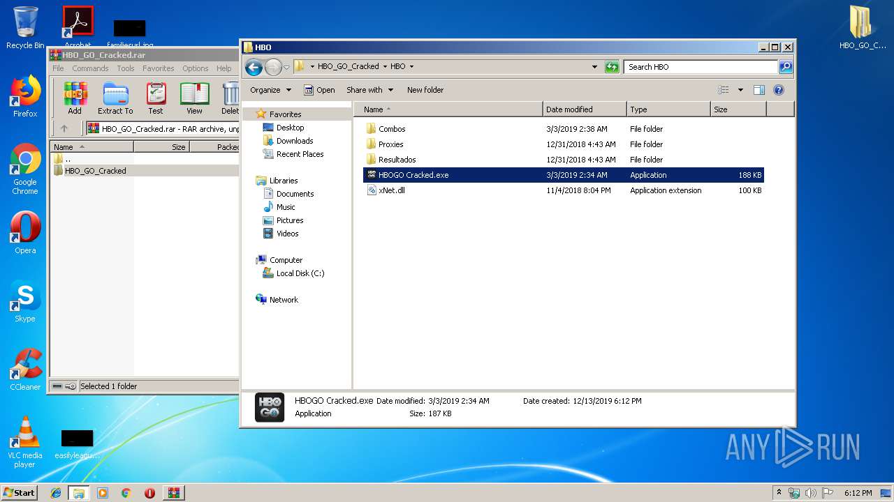Select the Proxies folder

point(564,144)
